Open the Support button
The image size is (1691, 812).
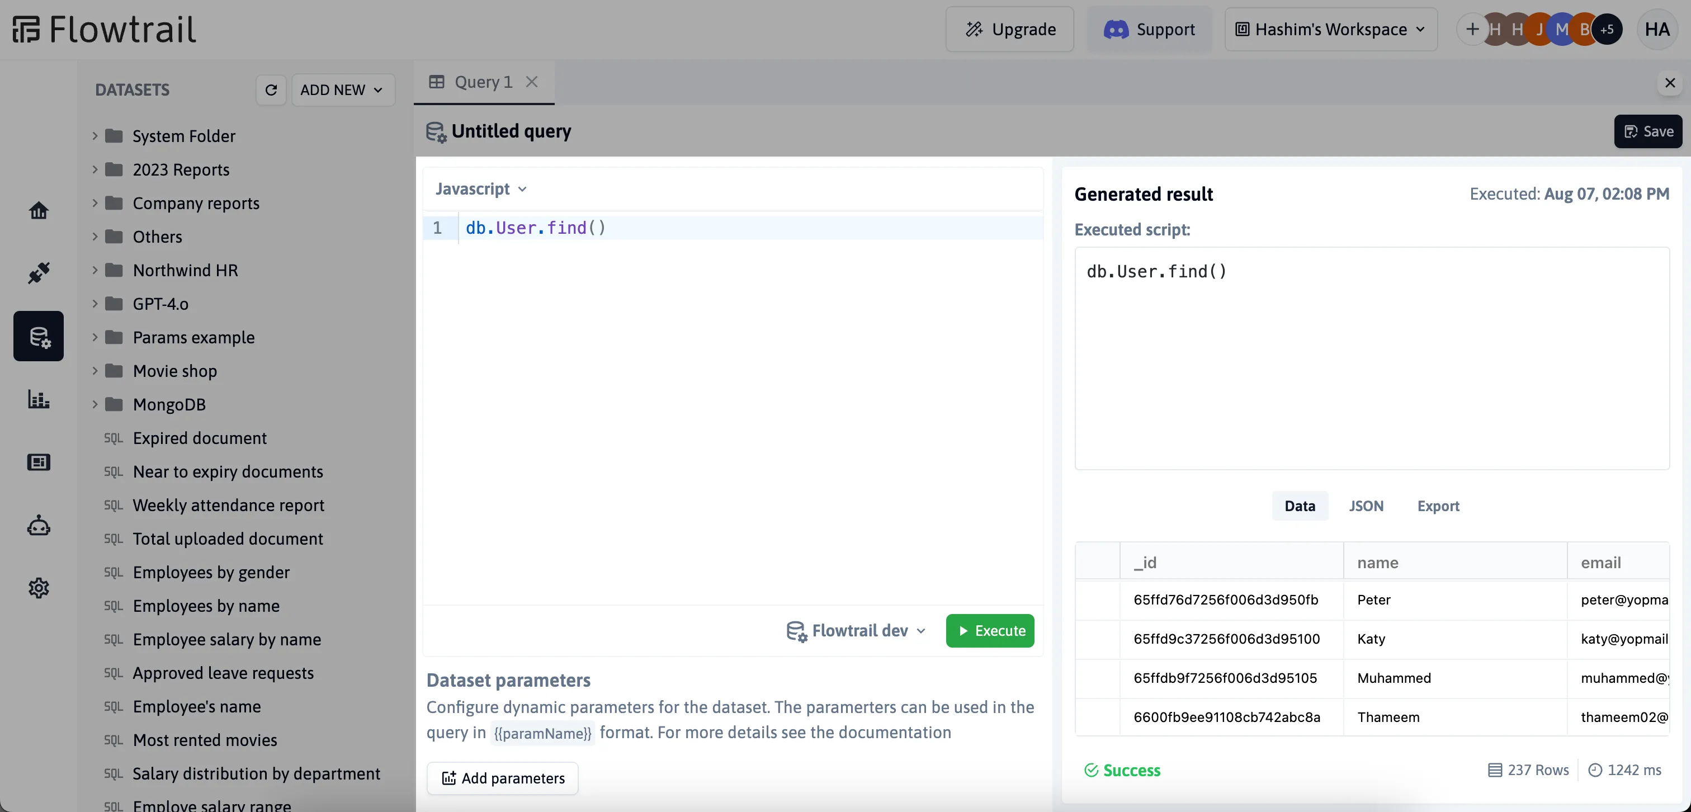pyautogui.click(x=1150, y=30)
